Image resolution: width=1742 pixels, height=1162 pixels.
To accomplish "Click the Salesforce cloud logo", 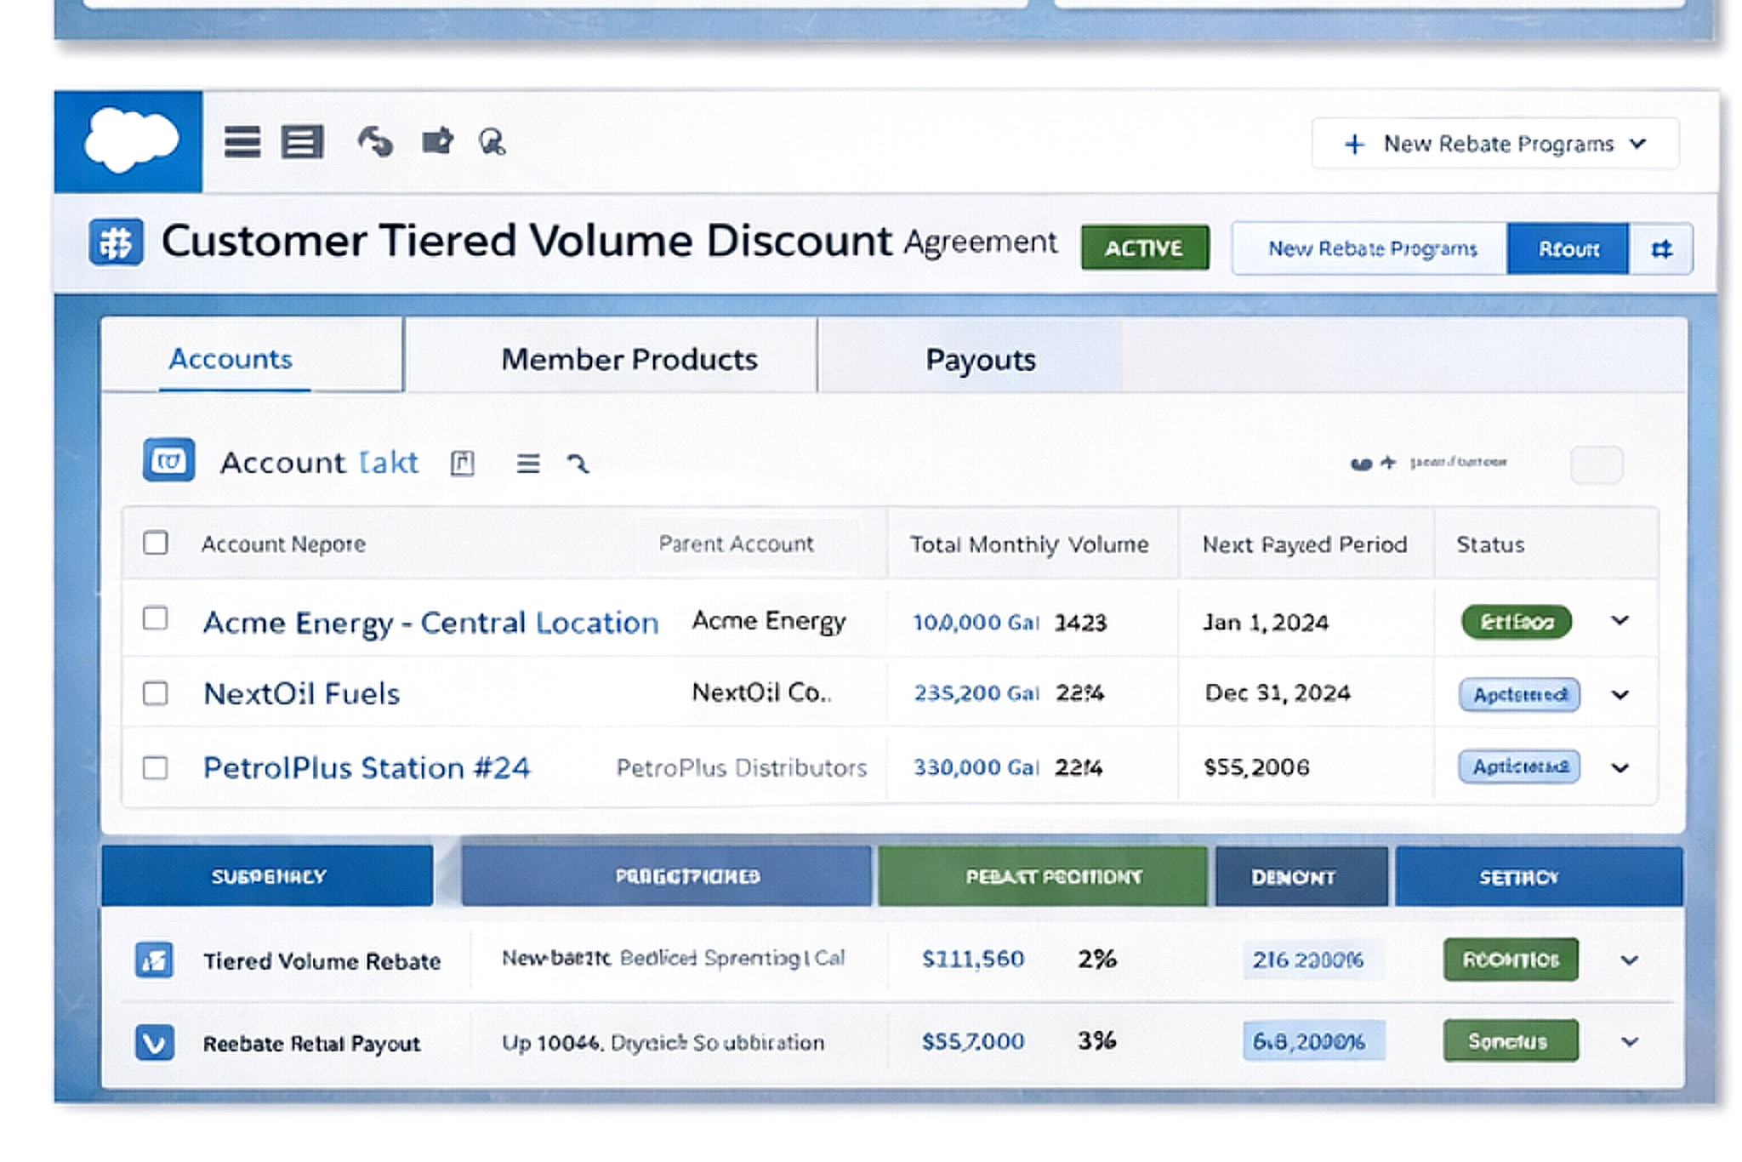I will 130,140.
